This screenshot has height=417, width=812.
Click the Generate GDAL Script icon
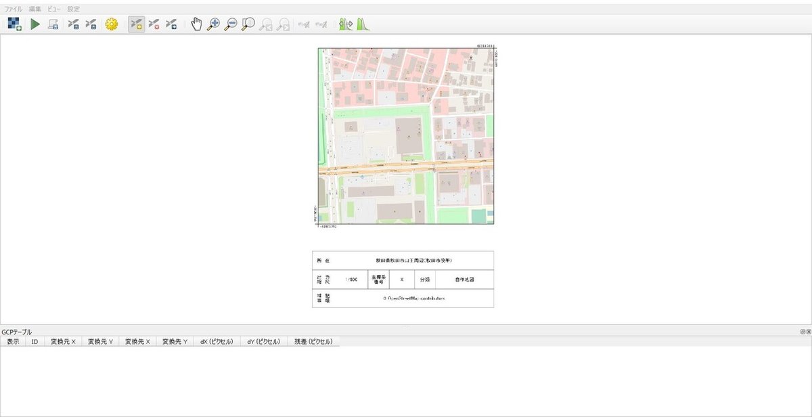pyautogui.click(x=53, y=24)
